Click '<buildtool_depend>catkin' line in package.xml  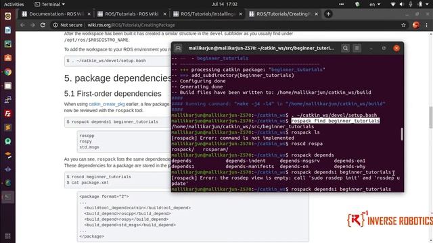click(x=137, y=208)
